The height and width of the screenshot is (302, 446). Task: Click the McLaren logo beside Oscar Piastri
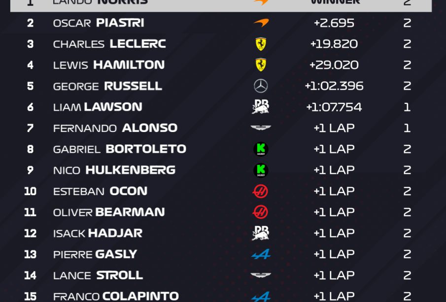261,23
